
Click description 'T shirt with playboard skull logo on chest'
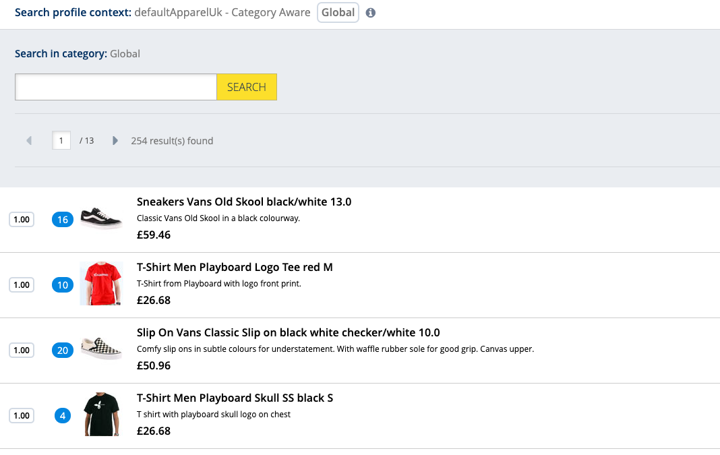click(214, 414)
